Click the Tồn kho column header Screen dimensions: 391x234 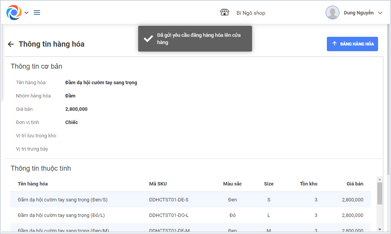308,184
